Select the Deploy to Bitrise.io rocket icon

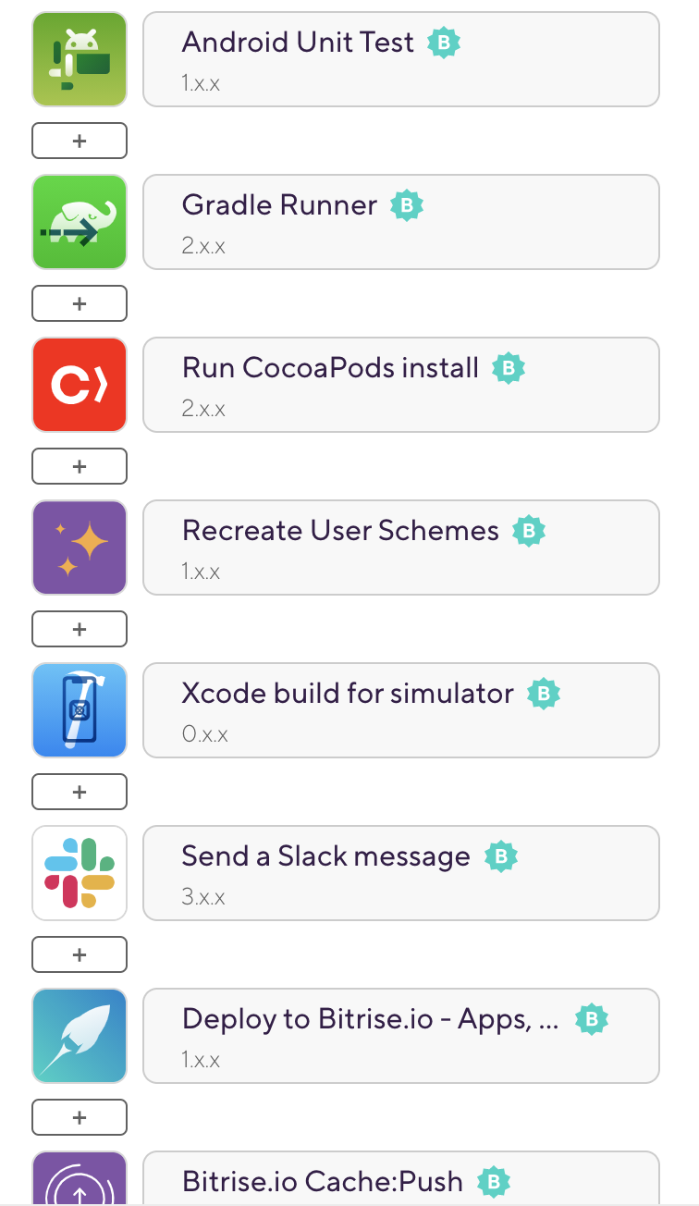[80, 1036]
